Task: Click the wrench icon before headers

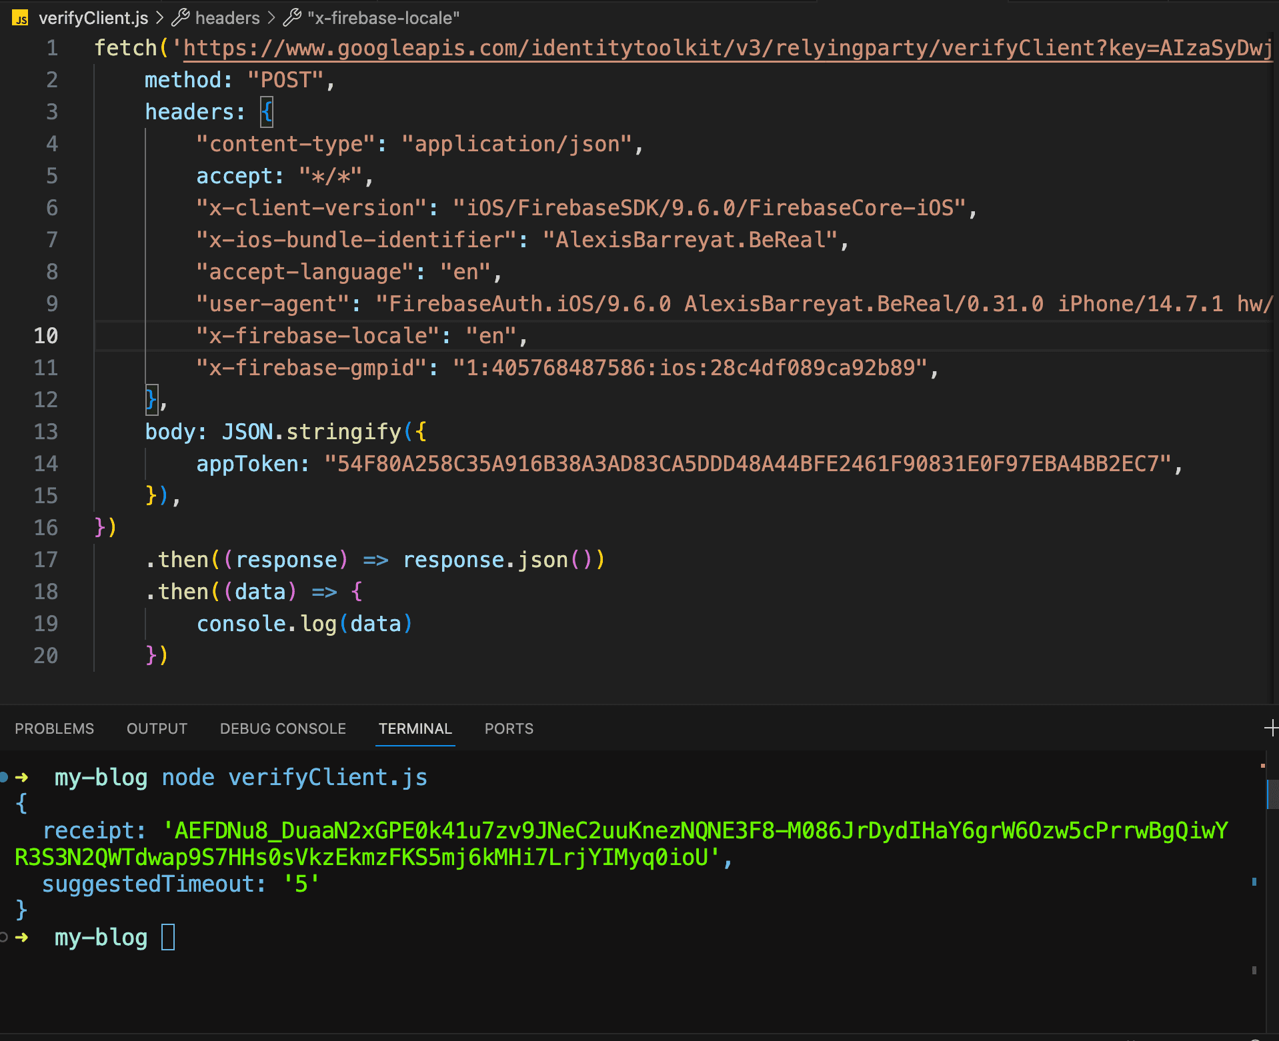Action: tap(181, 18)
